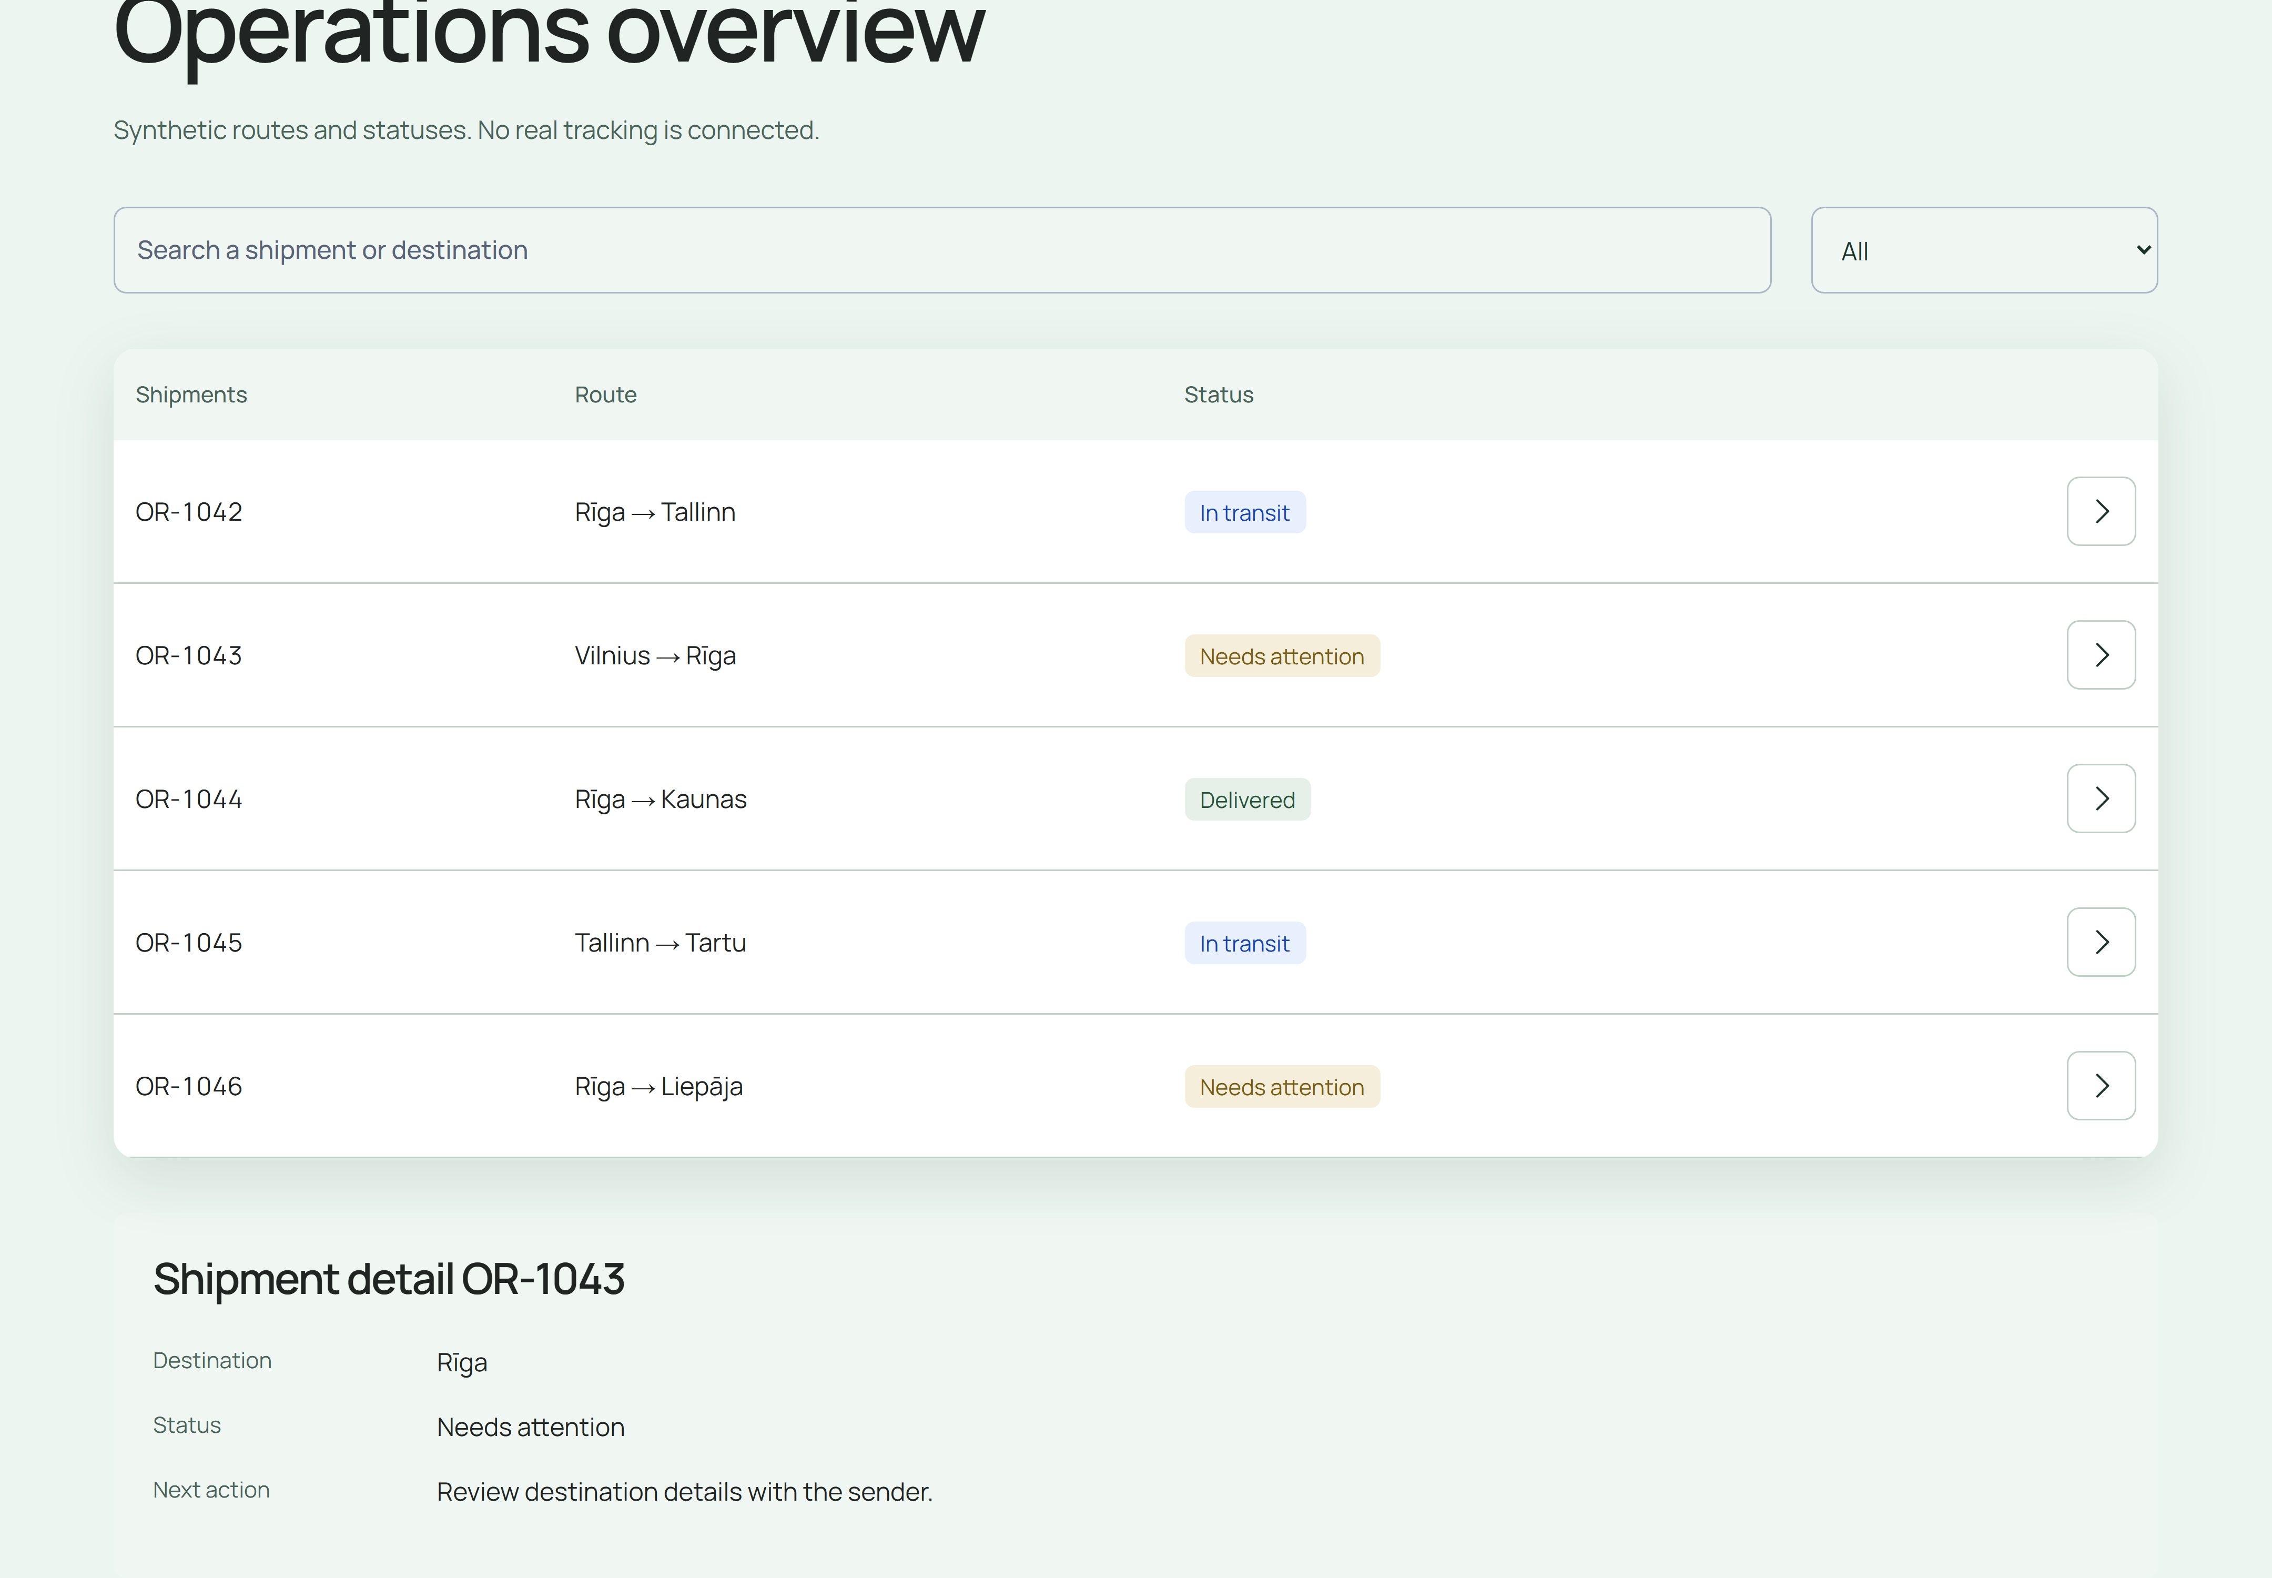Select shipment ID OR-1046
Viewport: 2272px width, 1578px height.
189,1086
